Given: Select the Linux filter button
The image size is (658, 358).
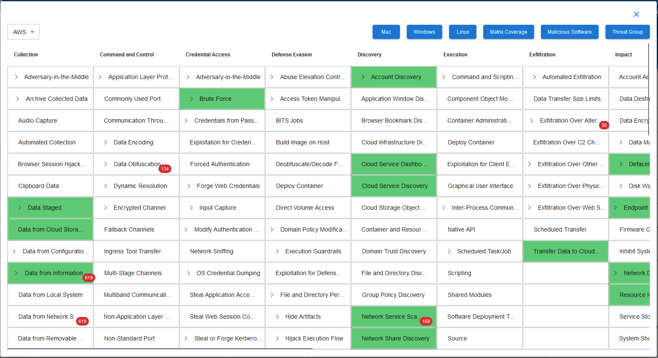Looking at the screenshot, I should 462,32.
